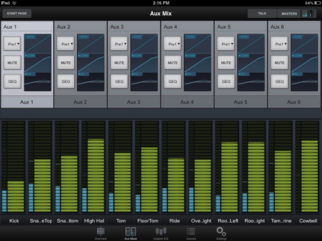Screen dimensions: 322x241
Task: Open the Scenes list icon
Action: tap(191, 233)
